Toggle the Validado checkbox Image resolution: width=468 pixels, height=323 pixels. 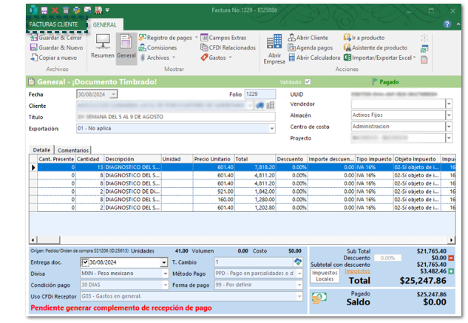[x=308, y=82]
